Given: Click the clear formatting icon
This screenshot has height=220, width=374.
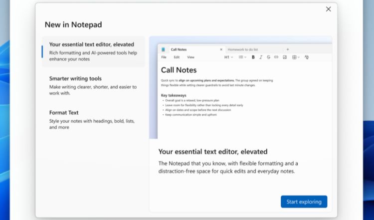Looking at the screenshot, I should coord(307,57).
